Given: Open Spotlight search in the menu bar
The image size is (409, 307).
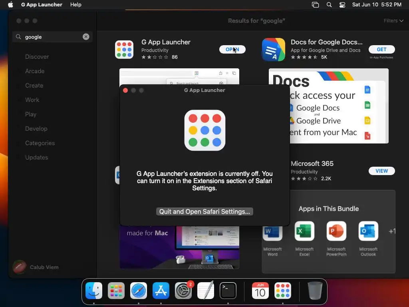Looking at the screenshot, I should pyautogui.click(x=329, y=5).
